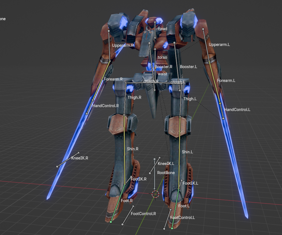Select the HandControl.L bone label
282x235 pixels.
pos(237,110)
